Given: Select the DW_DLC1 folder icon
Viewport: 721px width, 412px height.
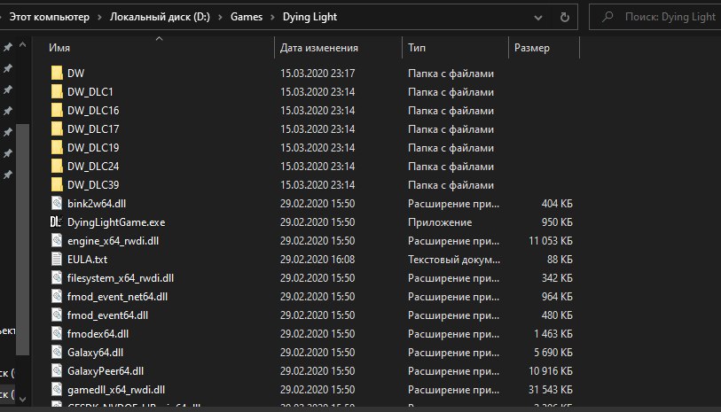Looking at the screenshot, I should click(x=57, y=92).
